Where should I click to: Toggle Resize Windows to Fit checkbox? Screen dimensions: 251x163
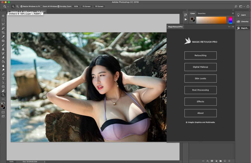tap(21, 6)
